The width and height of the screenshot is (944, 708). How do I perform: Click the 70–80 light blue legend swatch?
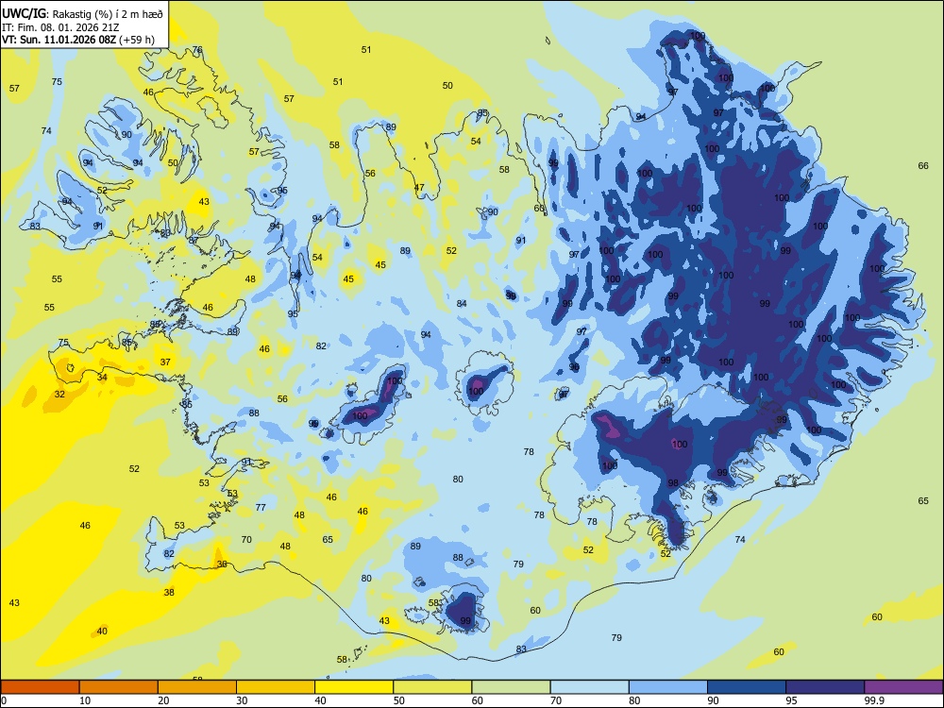589,687
